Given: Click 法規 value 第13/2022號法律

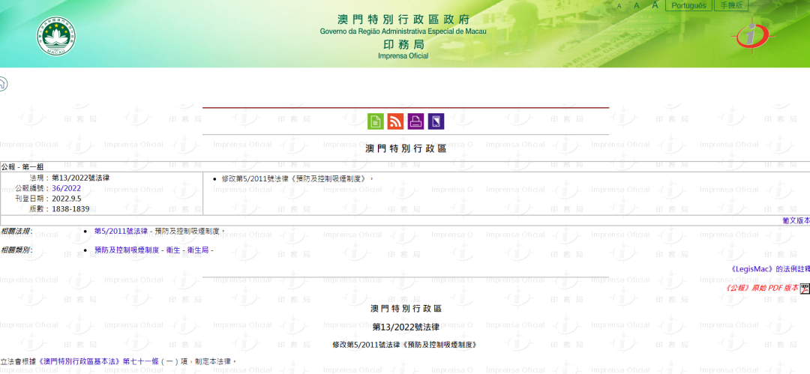Looking at the screenshot, I should (x=80, y=178).
